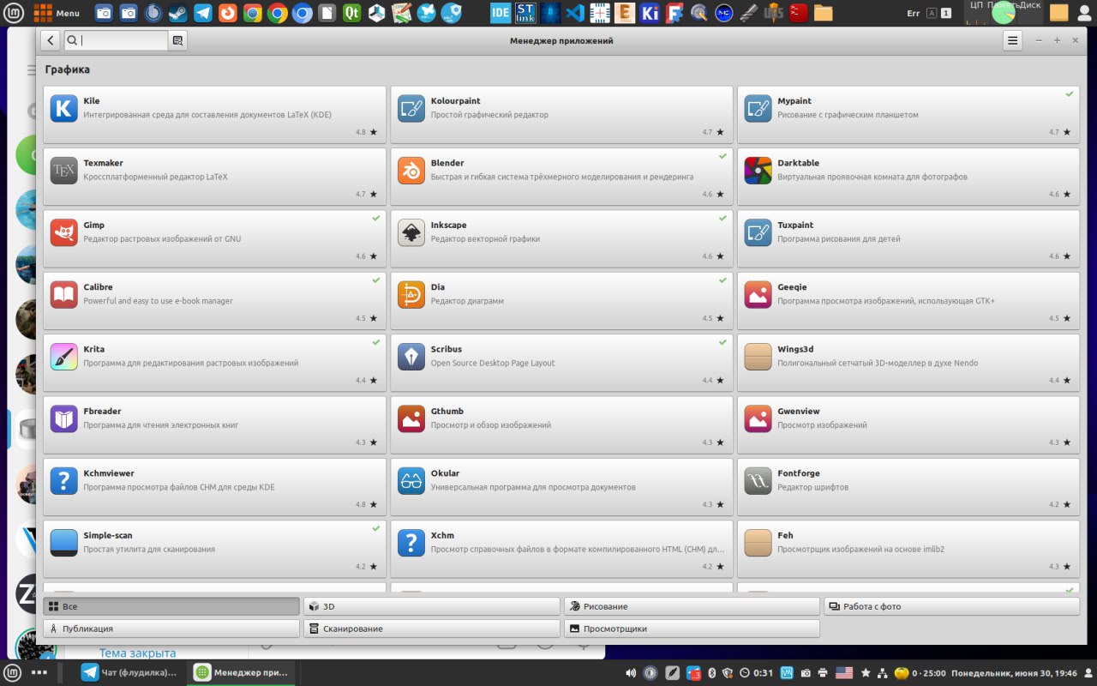Screen dimensions: 1097x686
Task: Choose the Работа с фото category
Action: pyautogui.click(x=951, y=606)
